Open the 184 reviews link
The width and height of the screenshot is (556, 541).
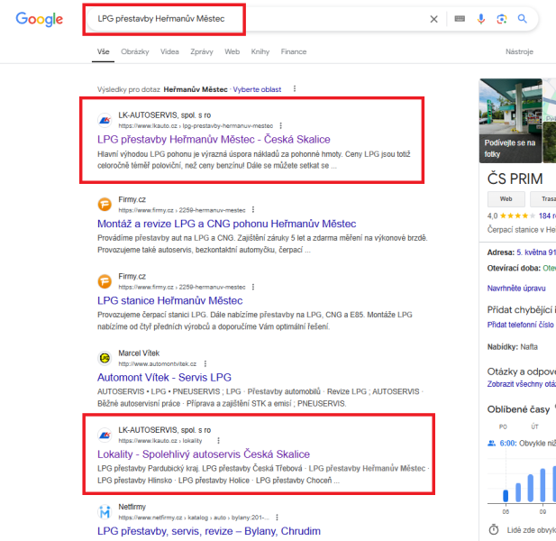click(x=547, y=215)
